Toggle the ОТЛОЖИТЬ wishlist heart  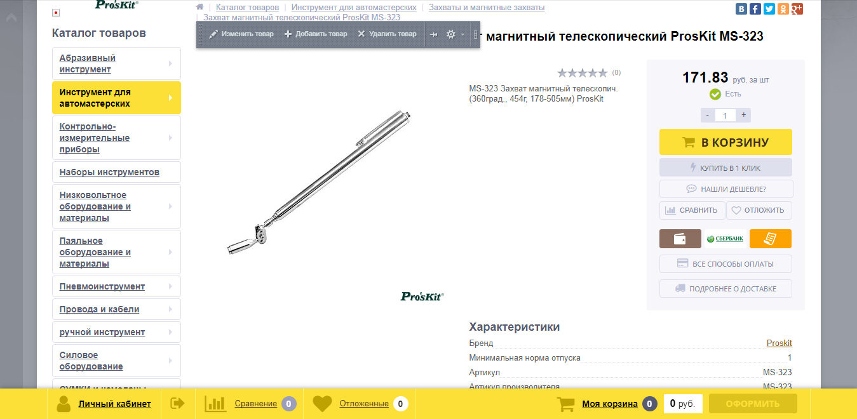tap(759, 210)
